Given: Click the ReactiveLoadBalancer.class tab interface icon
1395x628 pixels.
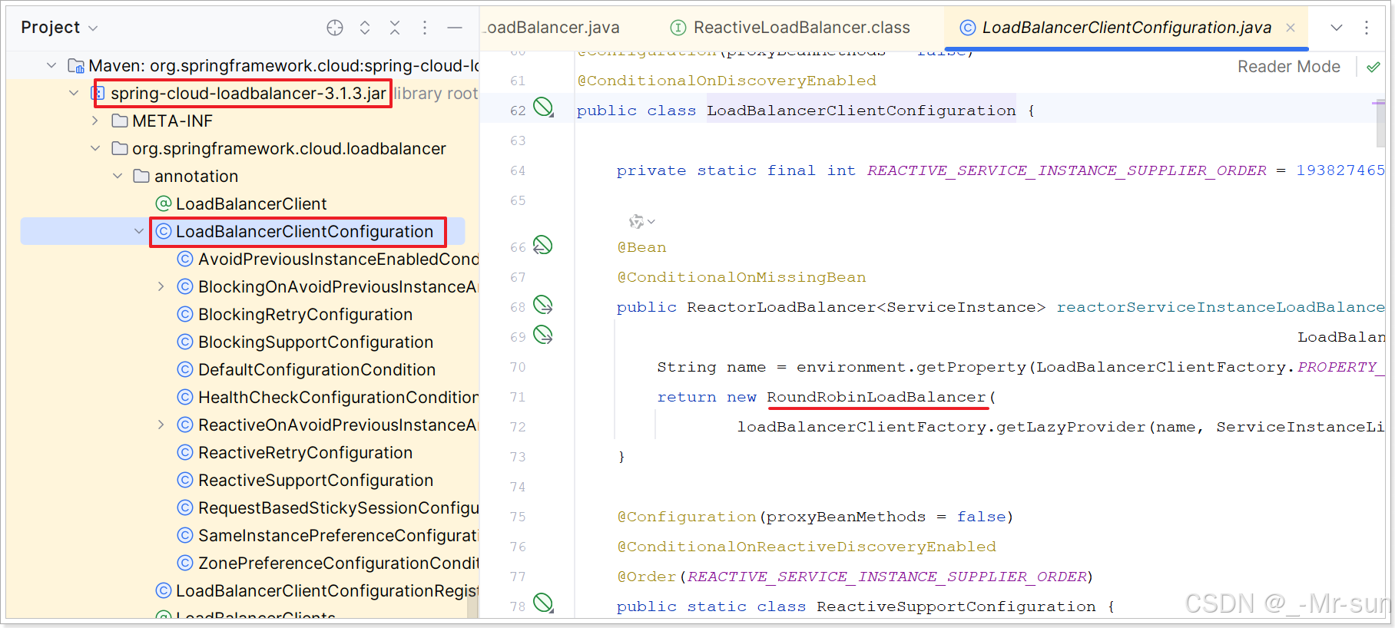Looking at the screenshot, I should 678,28.
